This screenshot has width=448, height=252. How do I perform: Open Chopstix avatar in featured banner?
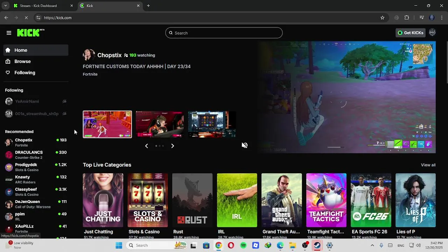point(89,55)
